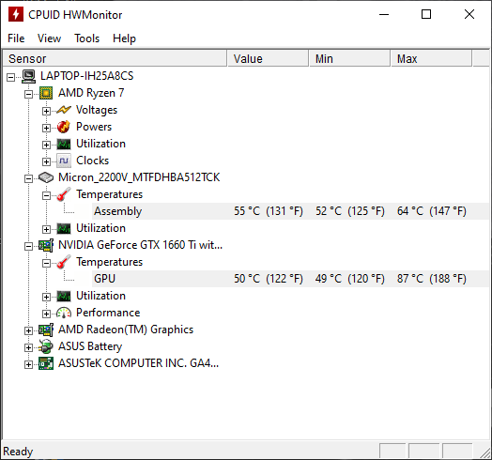Click the Performance gauge icon
This screenshot has width=492, height=460.
click(64, 313)
